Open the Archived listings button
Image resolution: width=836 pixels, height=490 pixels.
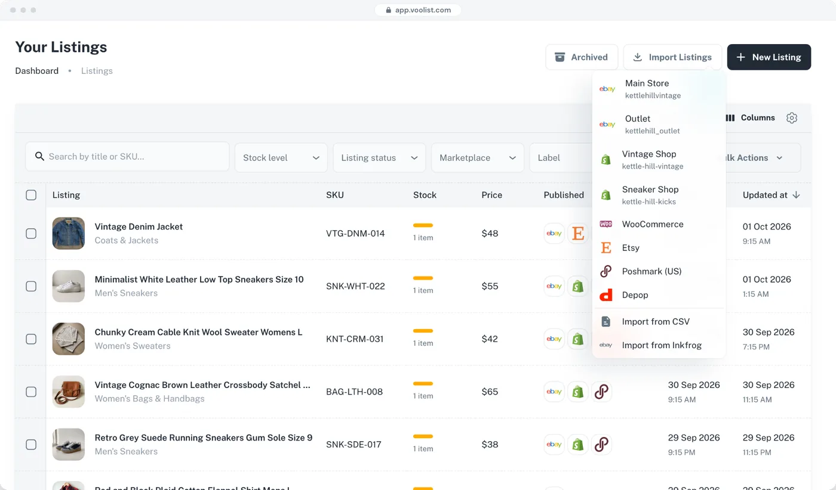582,57
